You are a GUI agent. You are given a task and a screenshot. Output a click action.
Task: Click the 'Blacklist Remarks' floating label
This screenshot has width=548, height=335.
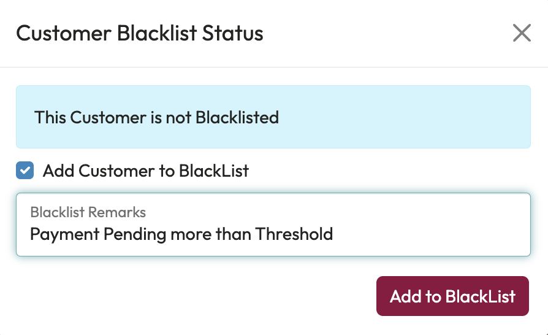tap(88, 212)
